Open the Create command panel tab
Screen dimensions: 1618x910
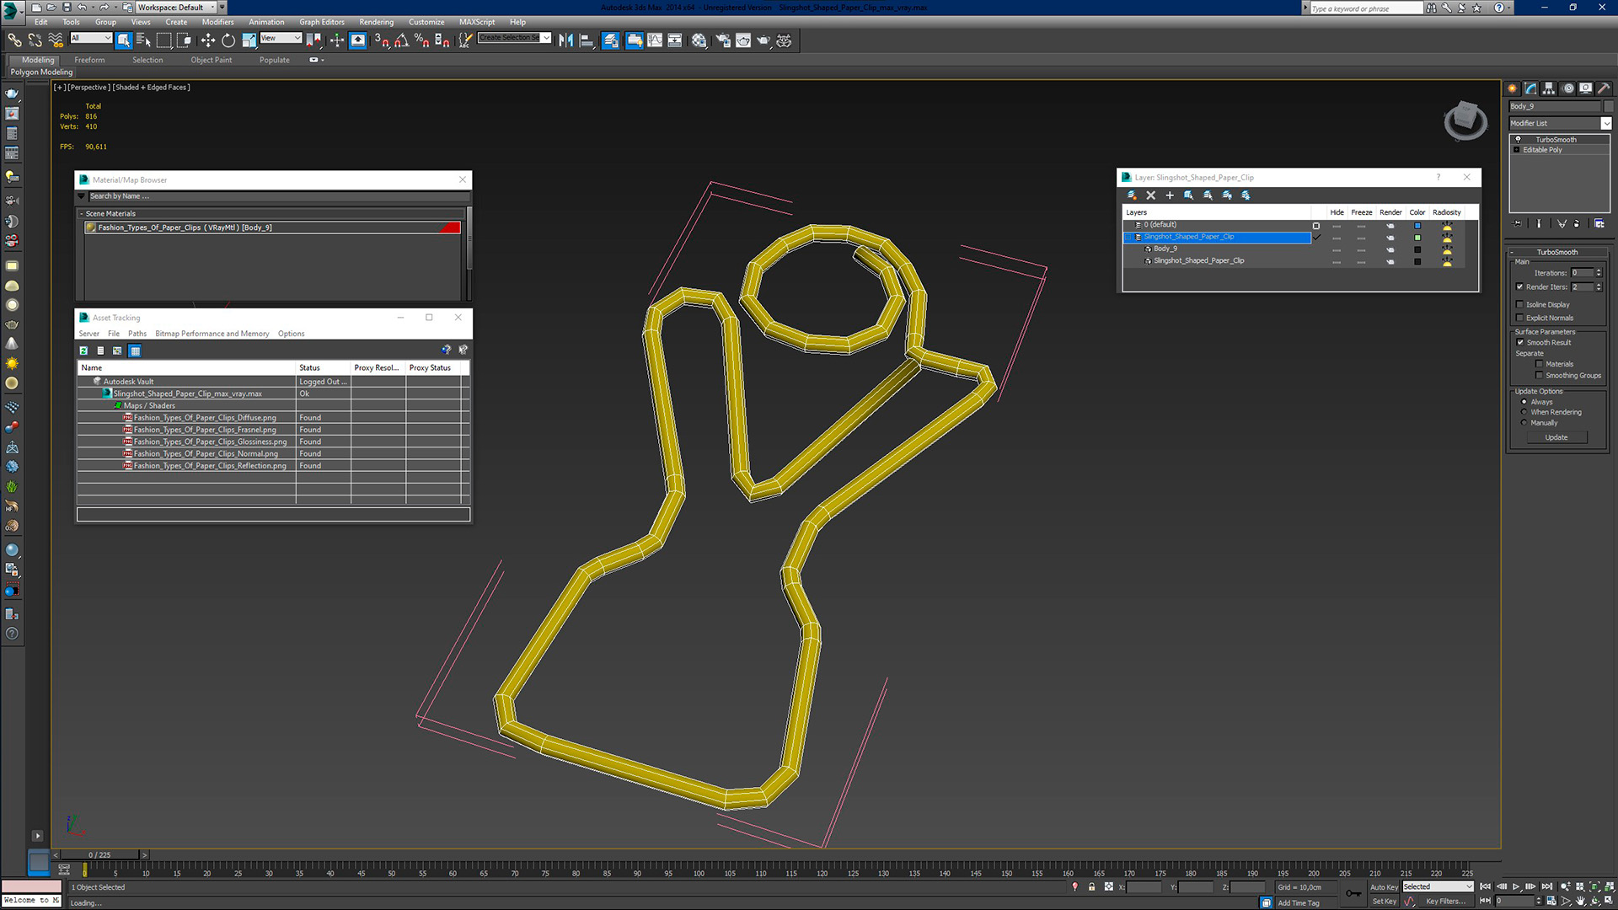click(x=1513, y=88)
